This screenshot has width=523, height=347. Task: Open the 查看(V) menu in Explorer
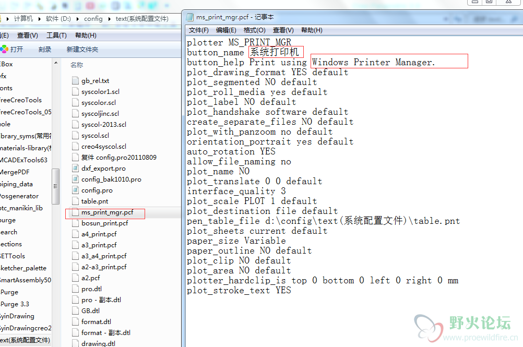[27, 35]
